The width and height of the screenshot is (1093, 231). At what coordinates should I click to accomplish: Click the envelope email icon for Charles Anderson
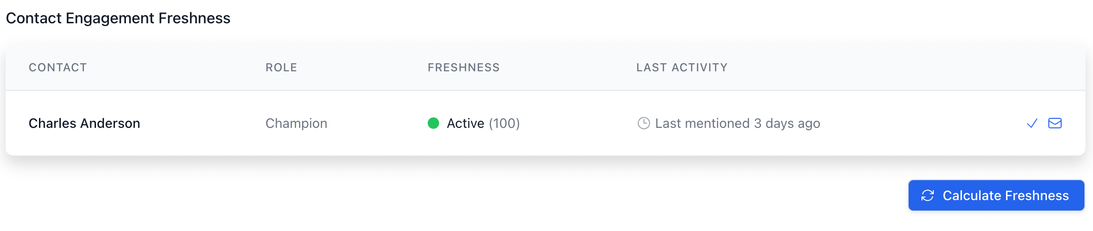[1055, 124]
